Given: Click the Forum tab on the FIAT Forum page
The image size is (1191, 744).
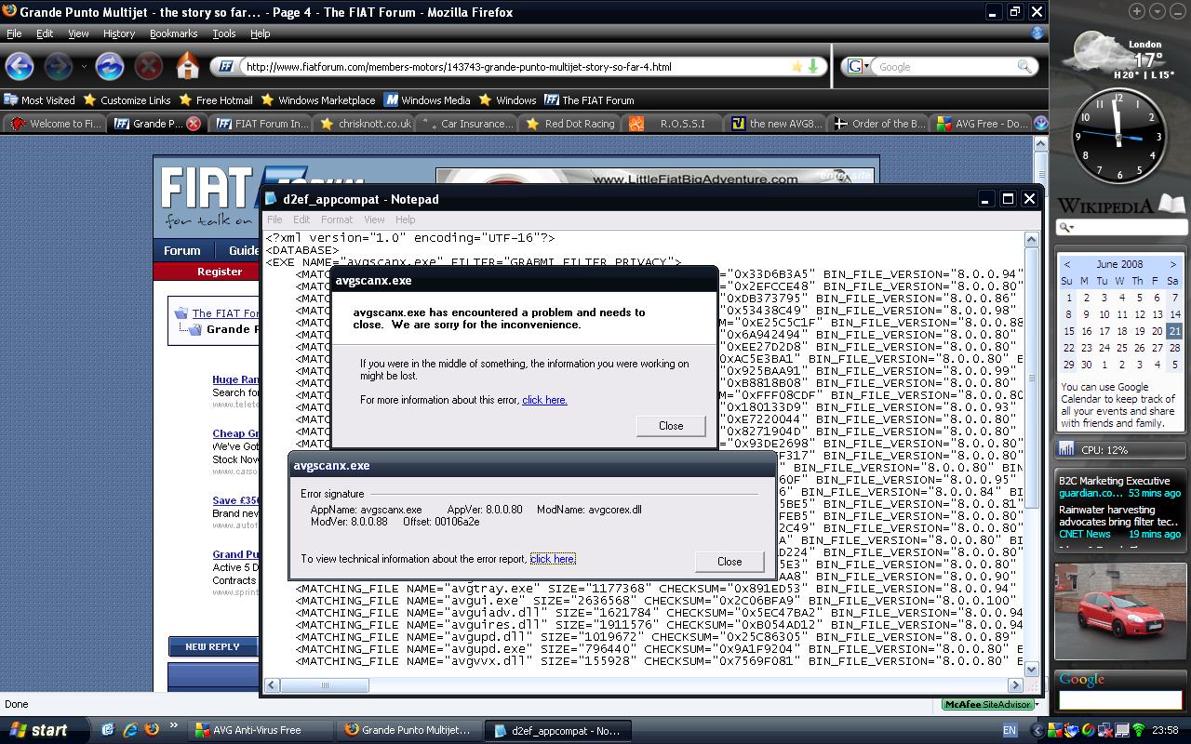Looking at the screenshot, I should (182, 250).
